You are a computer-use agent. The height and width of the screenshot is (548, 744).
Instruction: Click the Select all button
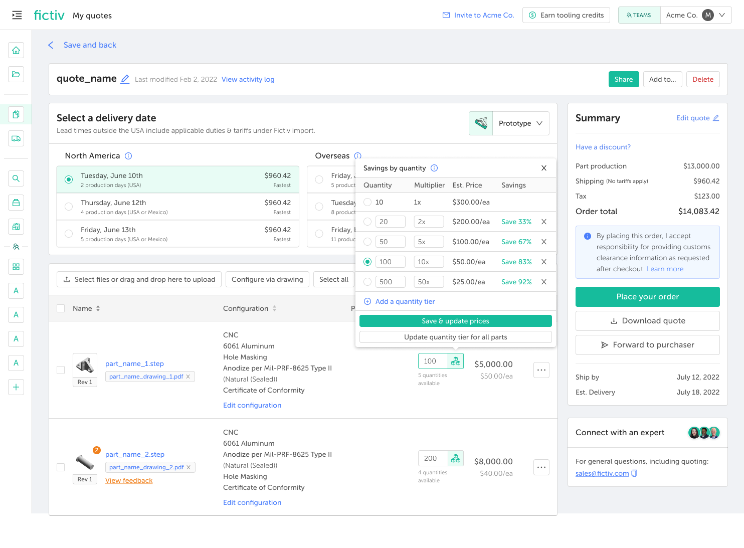(334, 279)
